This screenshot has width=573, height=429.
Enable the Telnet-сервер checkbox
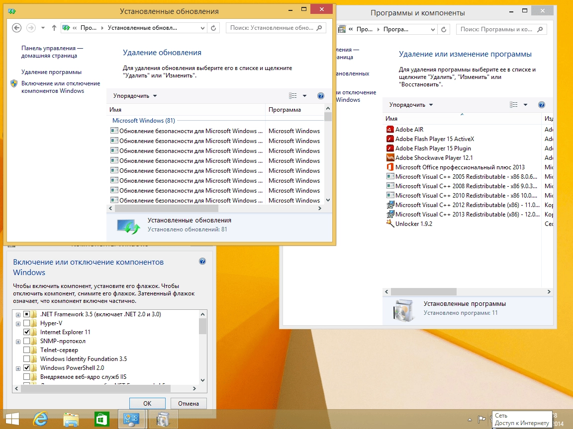(x=27, y=350)
